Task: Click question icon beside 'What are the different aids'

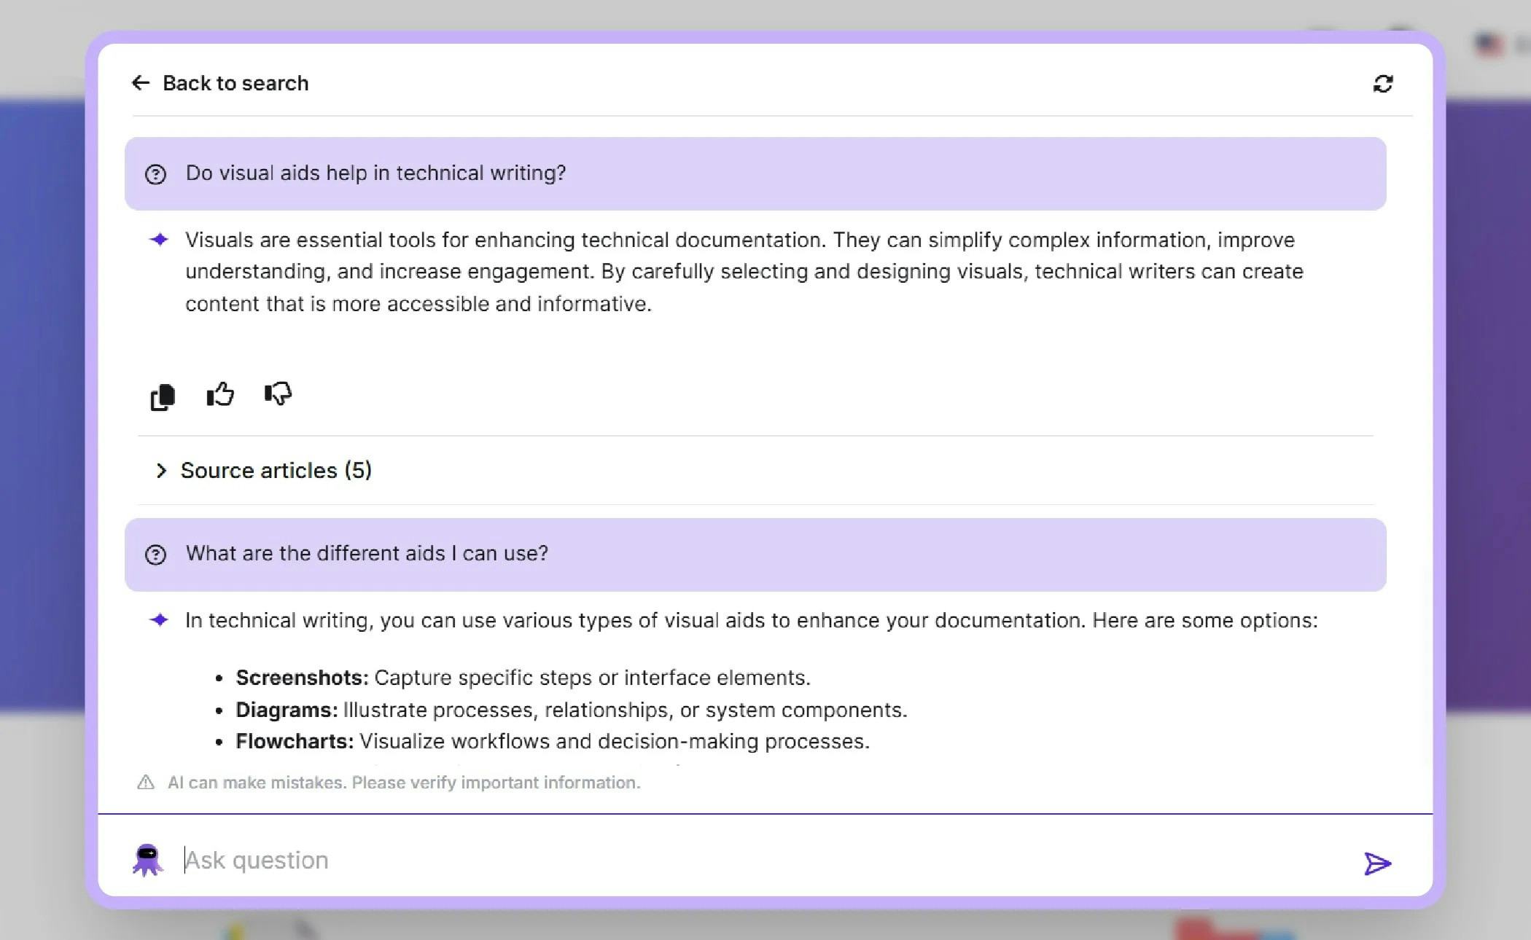Action: (155, 555)
